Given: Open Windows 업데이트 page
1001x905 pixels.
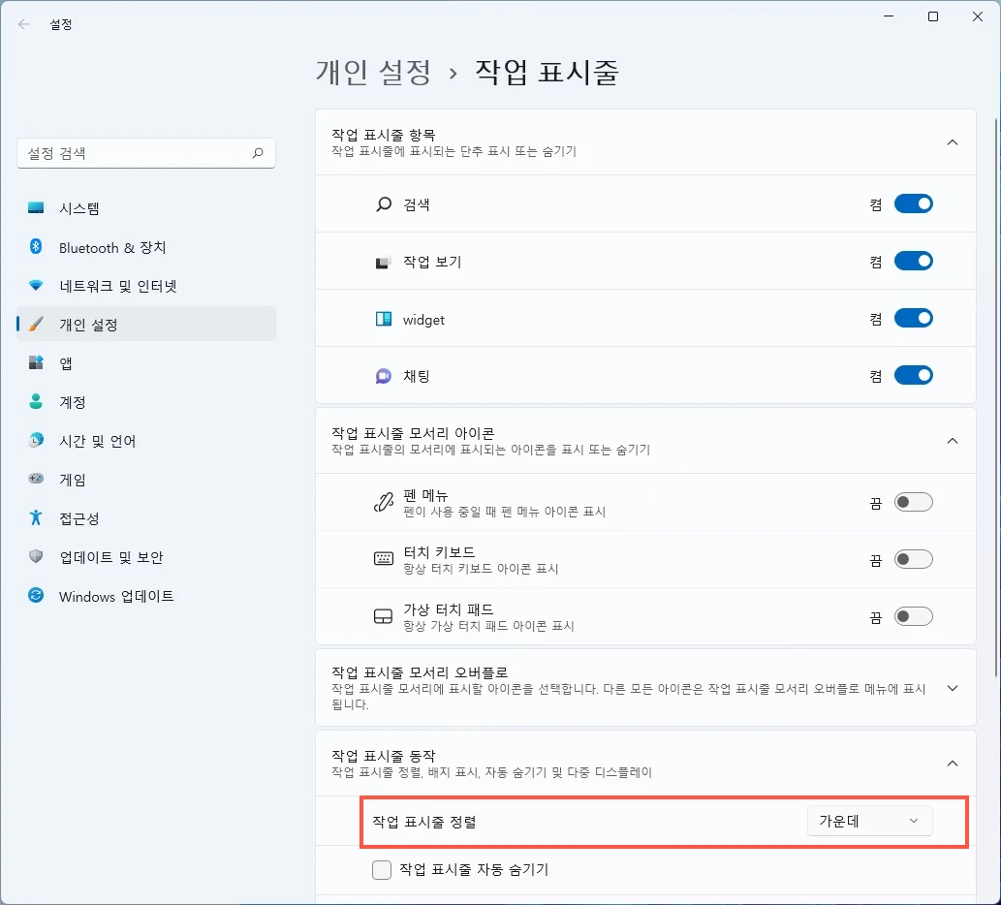Looking at the screenshot, I should (x=146, y=596).
